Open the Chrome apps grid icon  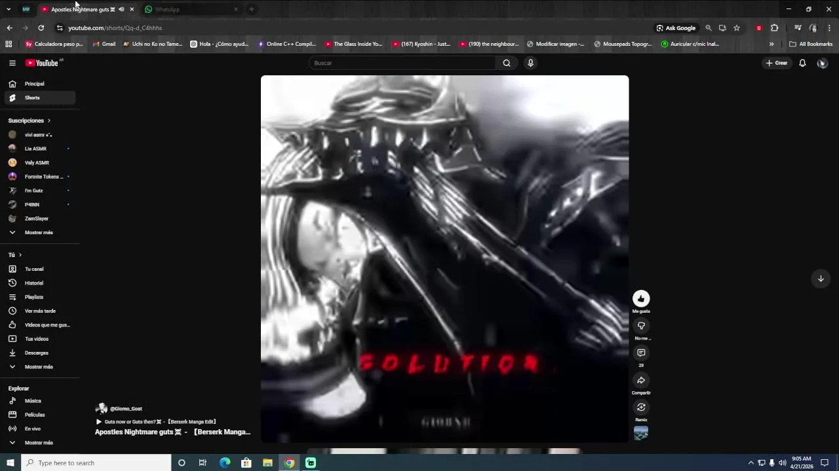coord(9,44)
